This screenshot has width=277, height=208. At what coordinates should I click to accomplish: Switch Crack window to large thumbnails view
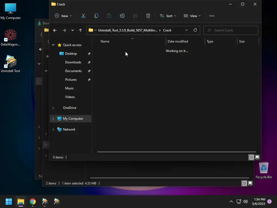point(257,157)
